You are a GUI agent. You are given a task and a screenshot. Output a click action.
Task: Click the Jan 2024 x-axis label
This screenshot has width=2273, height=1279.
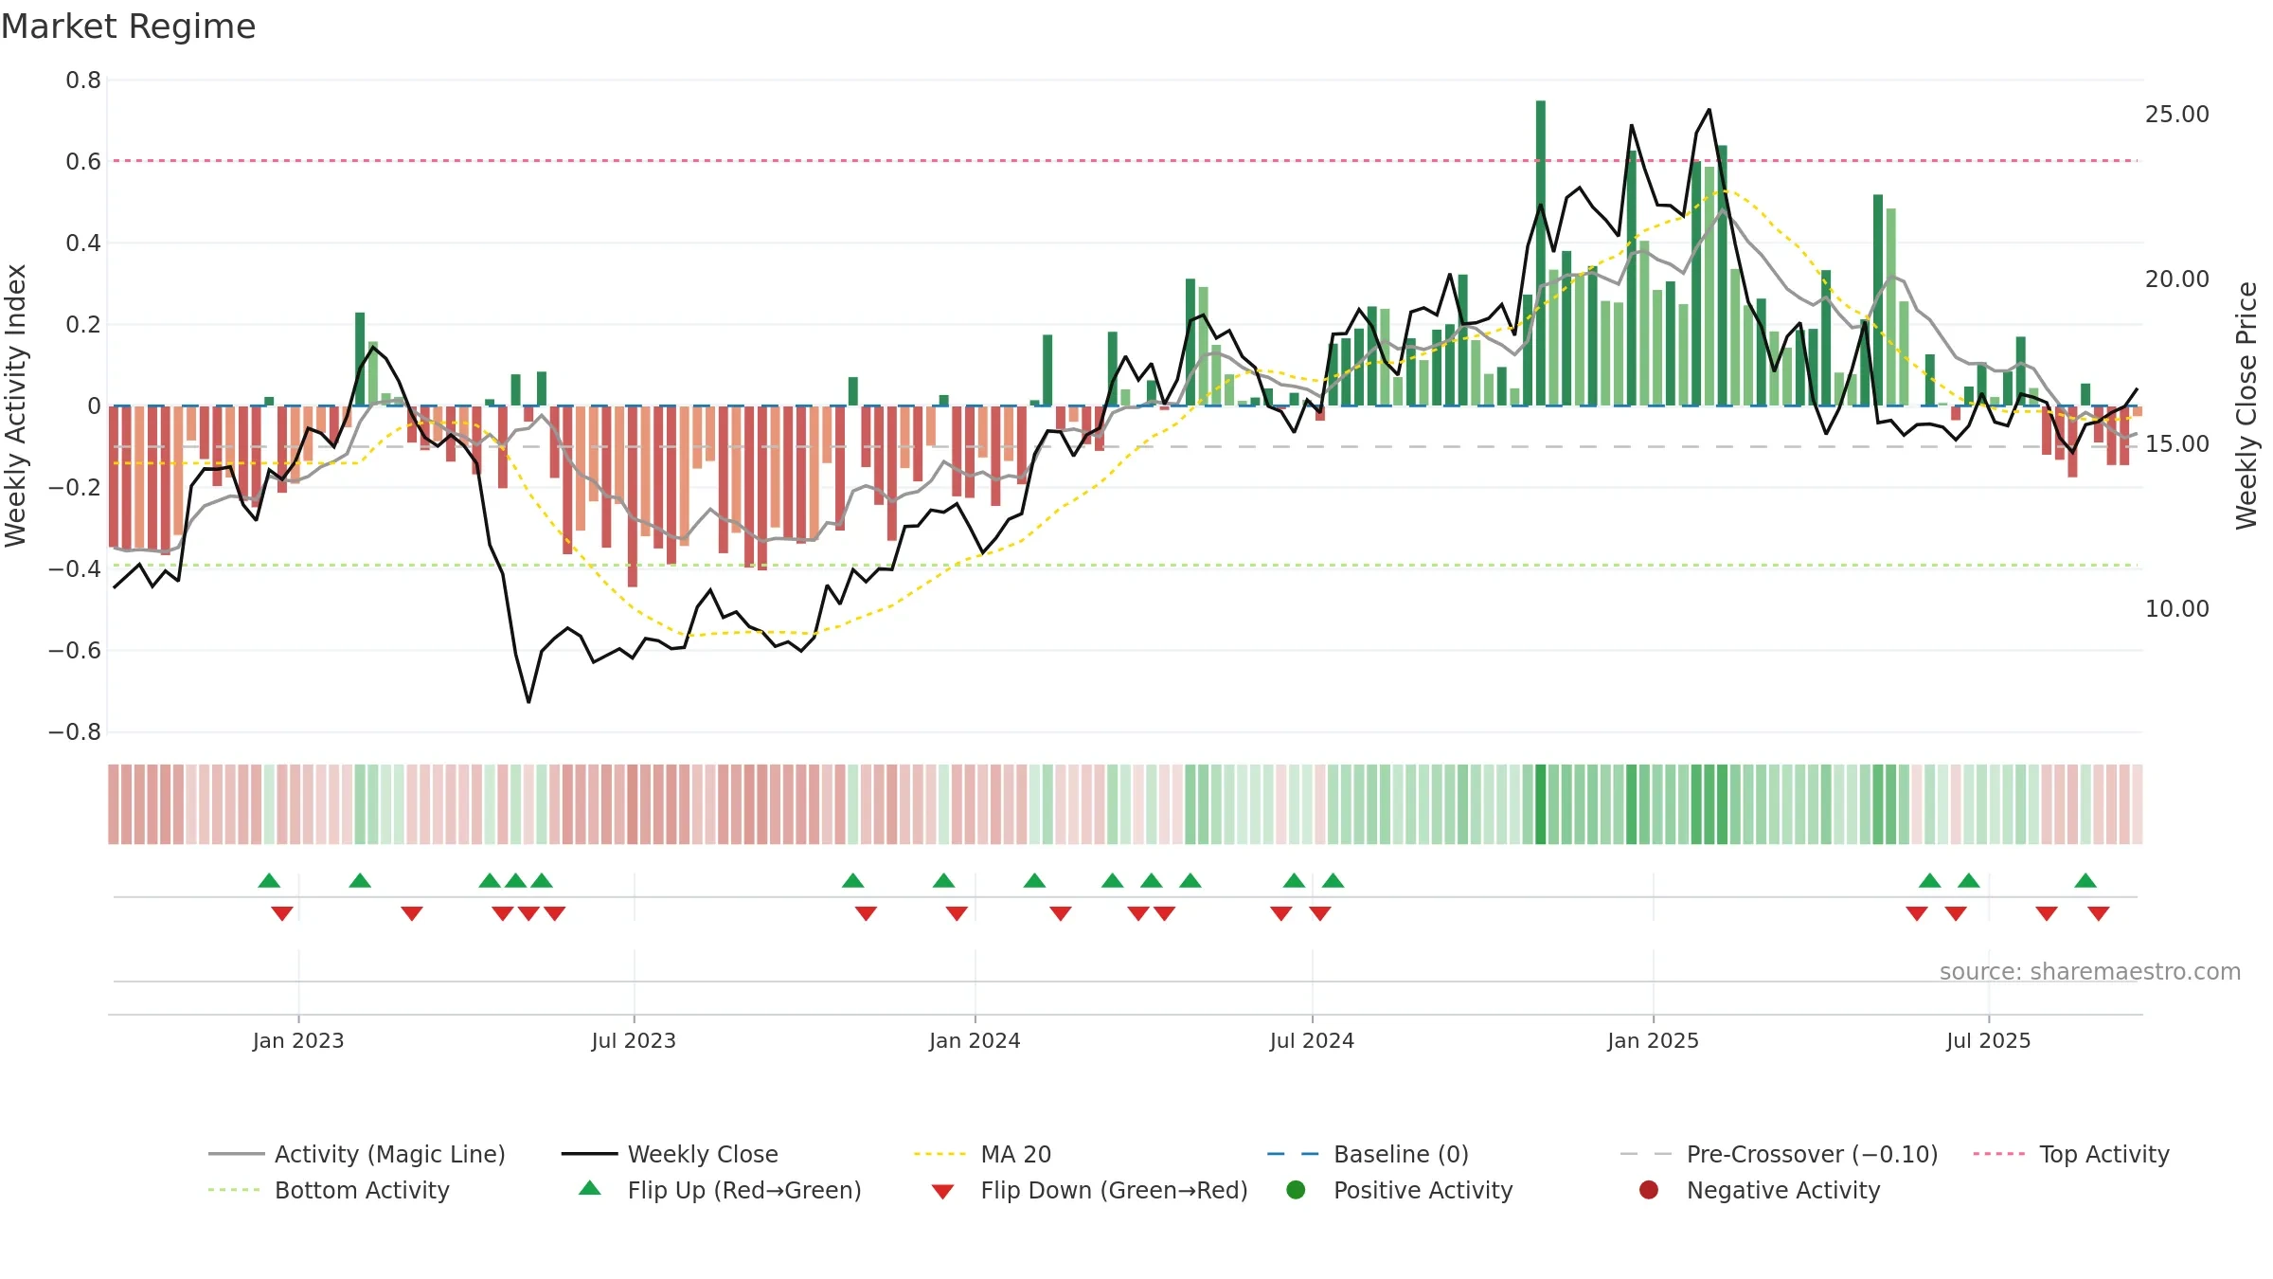click(x=975, y=1040)
